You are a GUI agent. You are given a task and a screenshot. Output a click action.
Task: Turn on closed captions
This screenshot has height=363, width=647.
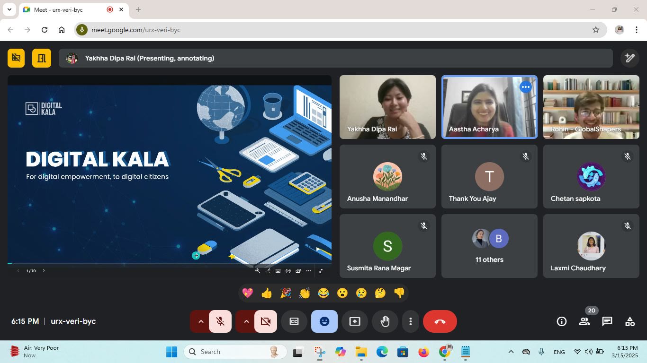coord(294,321)
